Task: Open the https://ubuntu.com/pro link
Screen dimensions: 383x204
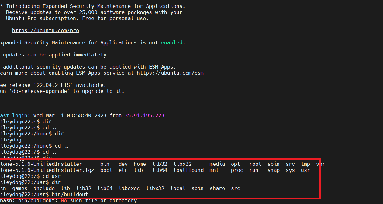Action: (46, 30)
